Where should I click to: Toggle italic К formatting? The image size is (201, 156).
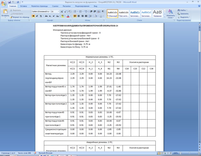(x=37, y=16)
